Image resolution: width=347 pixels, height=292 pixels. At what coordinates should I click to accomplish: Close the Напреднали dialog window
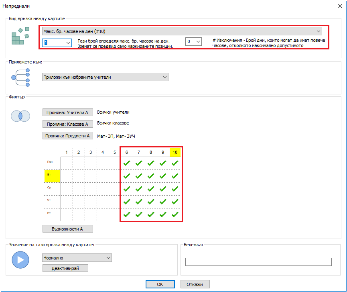coord(340,6)
